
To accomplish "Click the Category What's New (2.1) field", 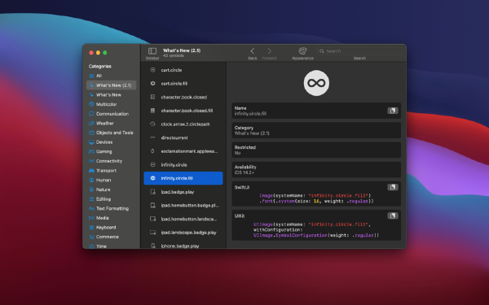I will point(316,130).
